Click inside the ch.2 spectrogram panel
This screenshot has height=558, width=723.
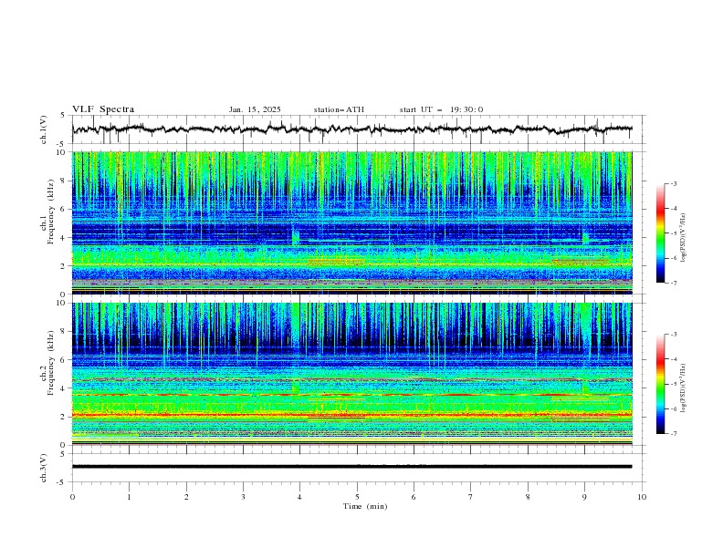coord(351,374)
